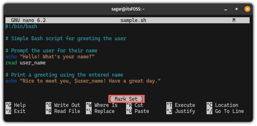Click the M modified indicator in header
Screen dimensions: 257x126
(x=234, y=20)
